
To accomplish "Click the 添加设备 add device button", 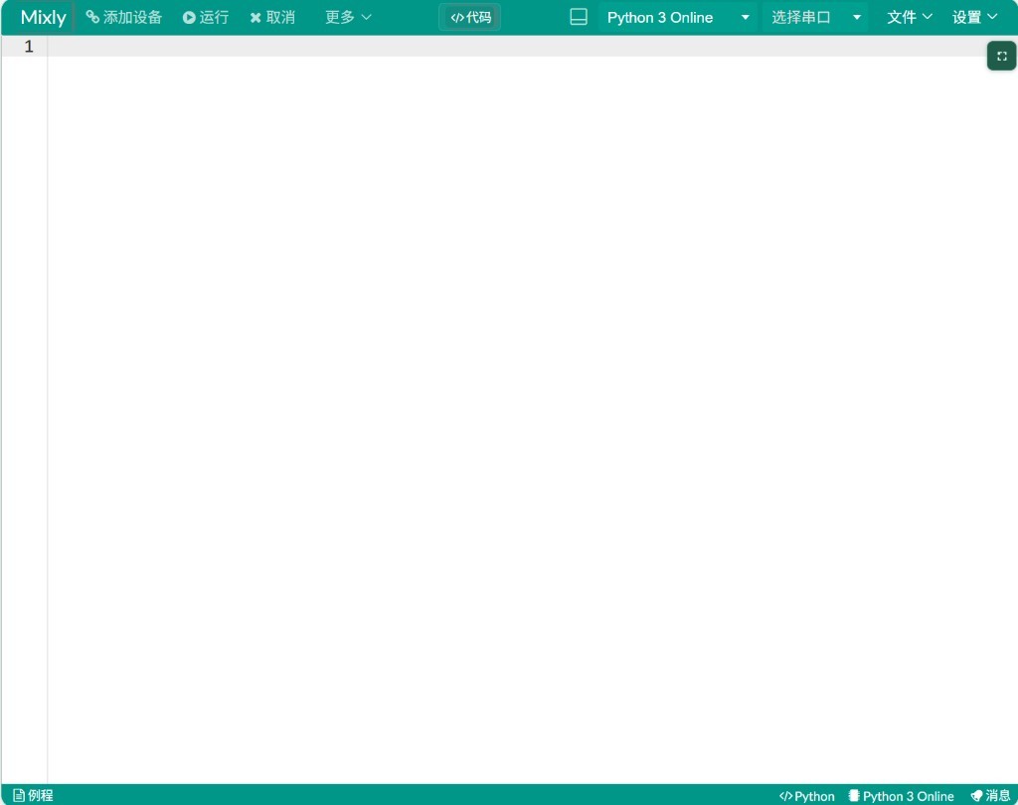I will [x=124, y=18].
